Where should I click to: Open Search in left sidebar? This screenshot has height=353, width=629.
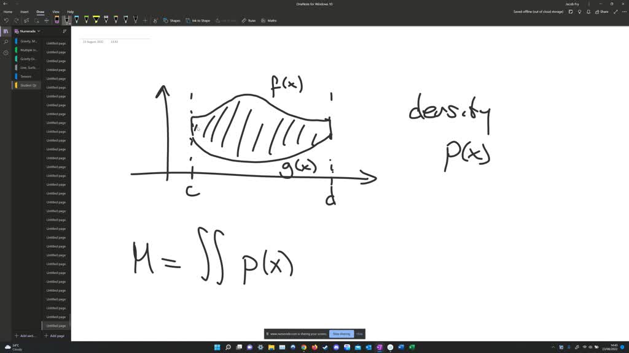click(6, 42)
